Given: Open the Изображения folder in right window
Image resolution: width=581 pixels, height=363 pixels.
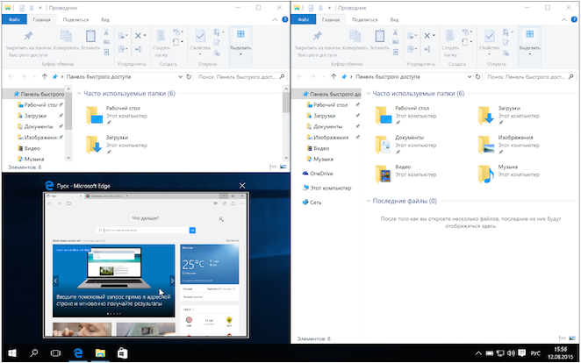Looking at the screenshot, I should 507,144.
